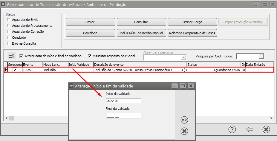Viewport: 277px width, 141px height.
Task: Click Limpar (Produção Restrita) button
Action: tap(243, 22)
